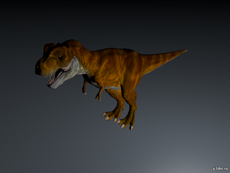Click the dark snout tip of the dinosaur
Screen dimensions: 230x173
(38, 69)
